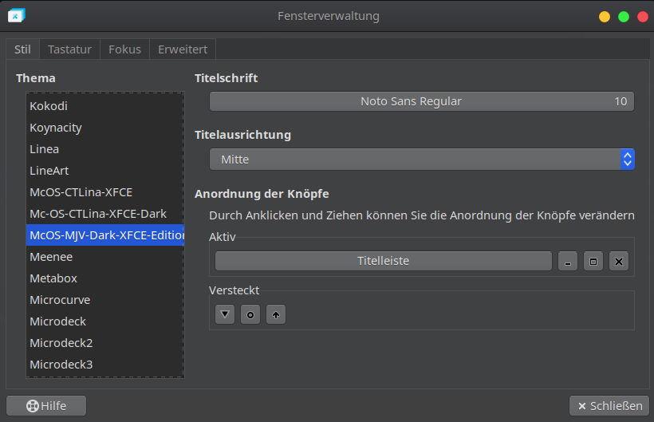Open the Noto Sans Regular font chooser

pos(422,101)
